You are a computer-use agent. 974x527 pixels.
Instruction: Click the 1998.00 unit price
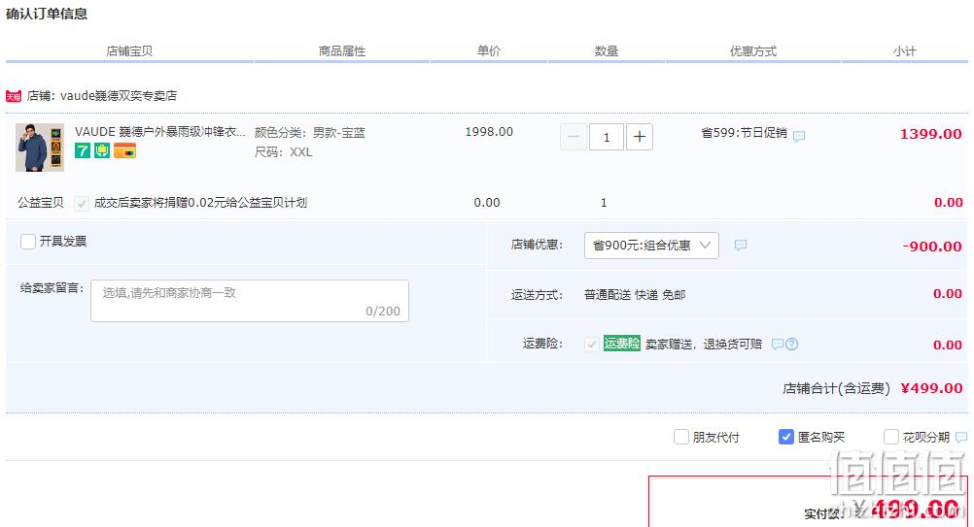490,132
